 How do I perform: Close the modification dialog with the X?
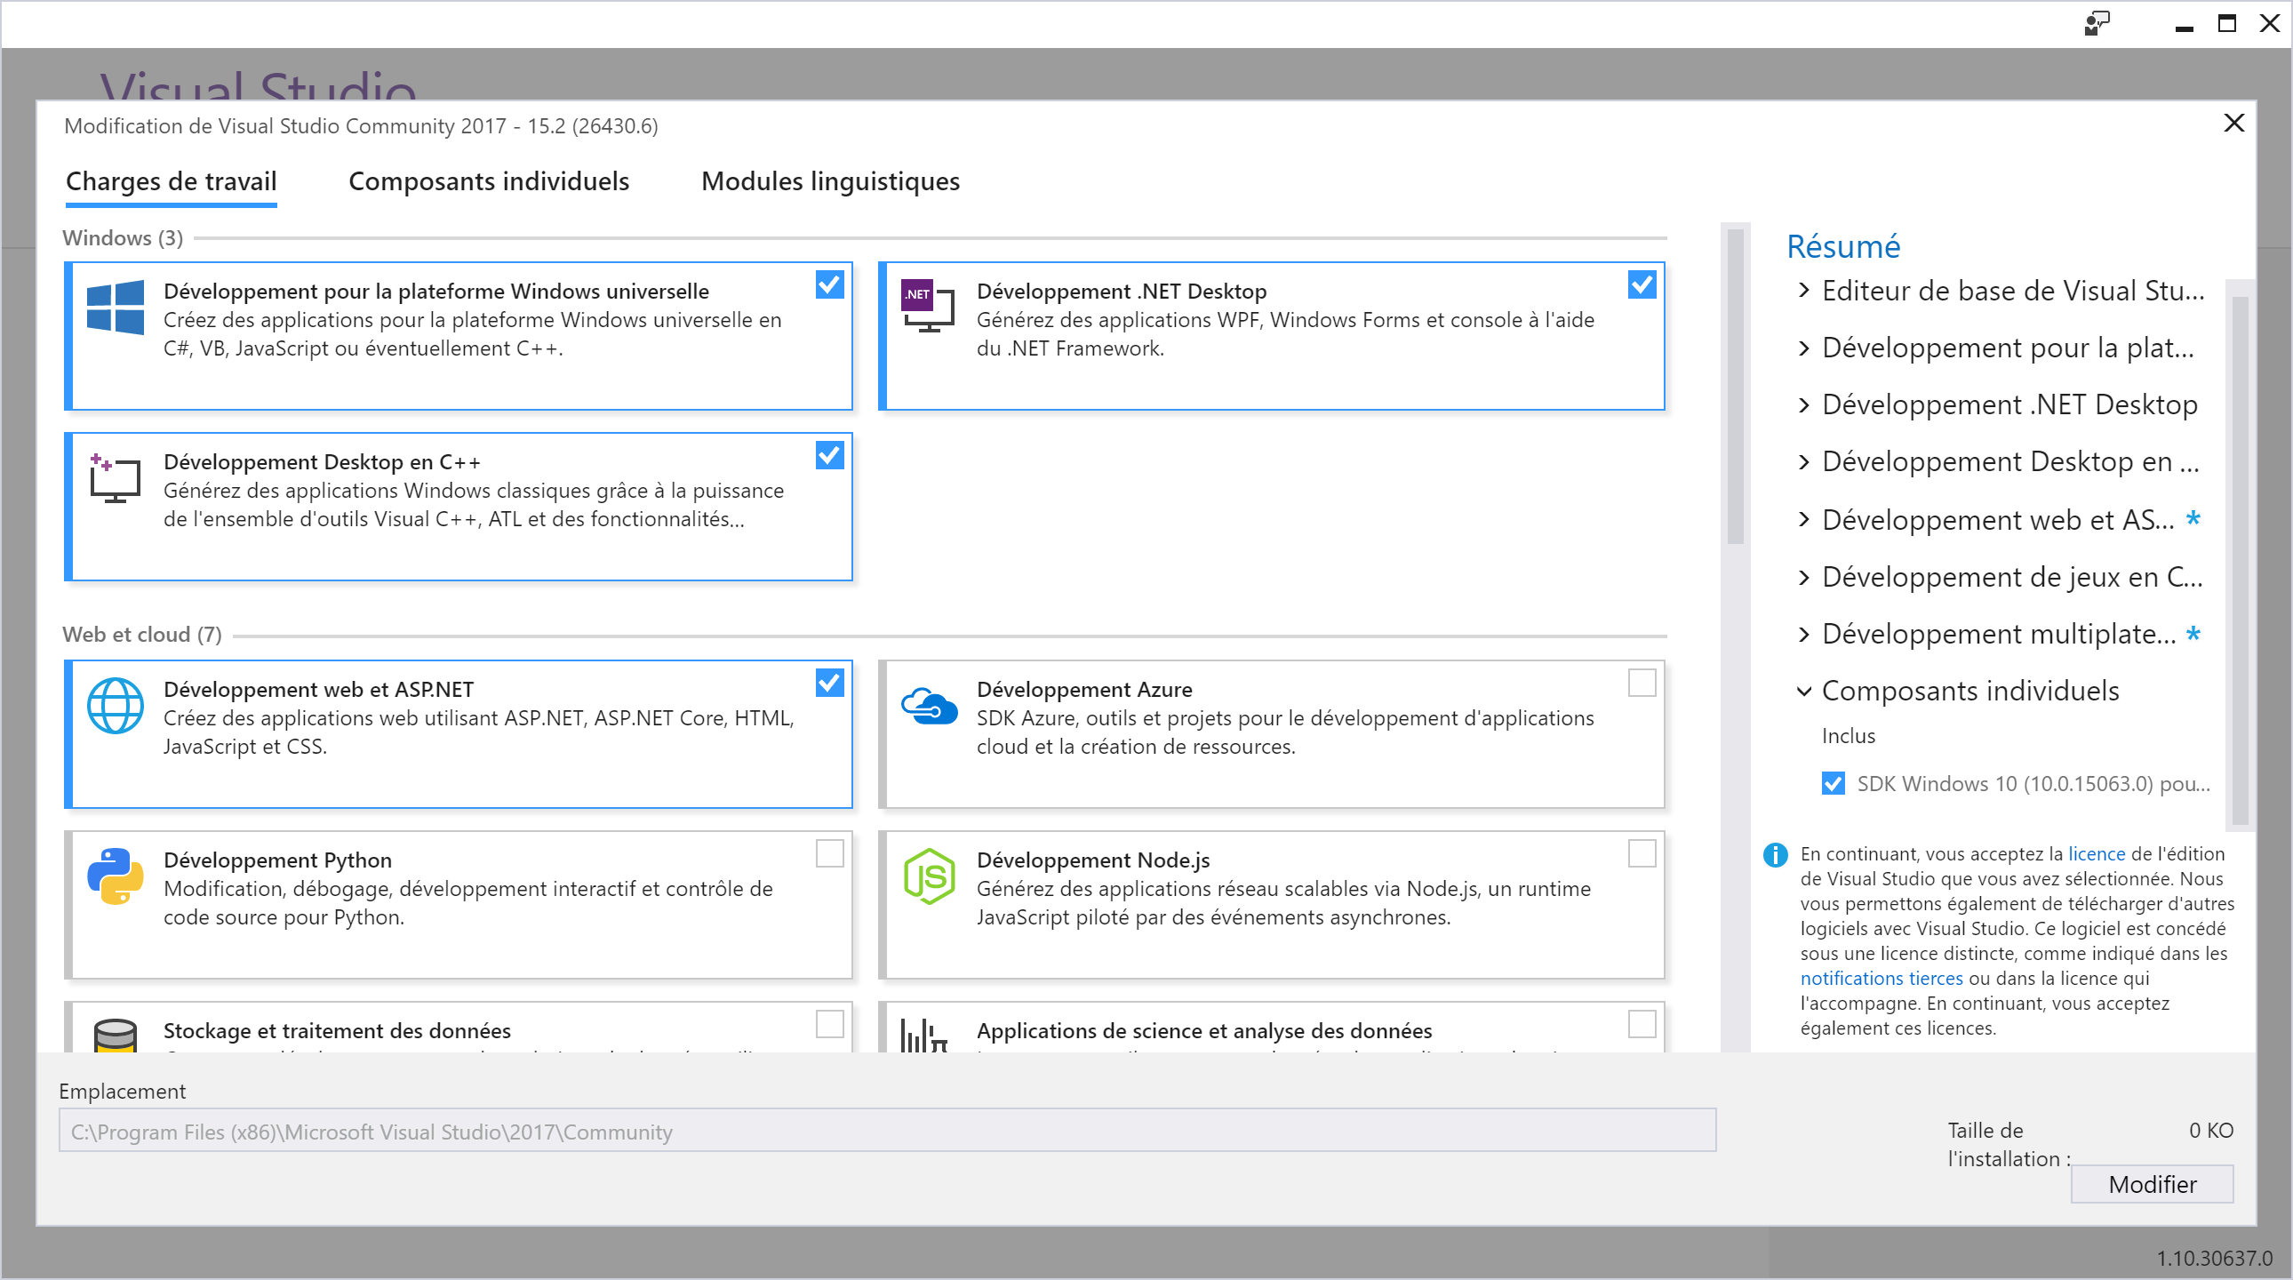click(2233, 123)
